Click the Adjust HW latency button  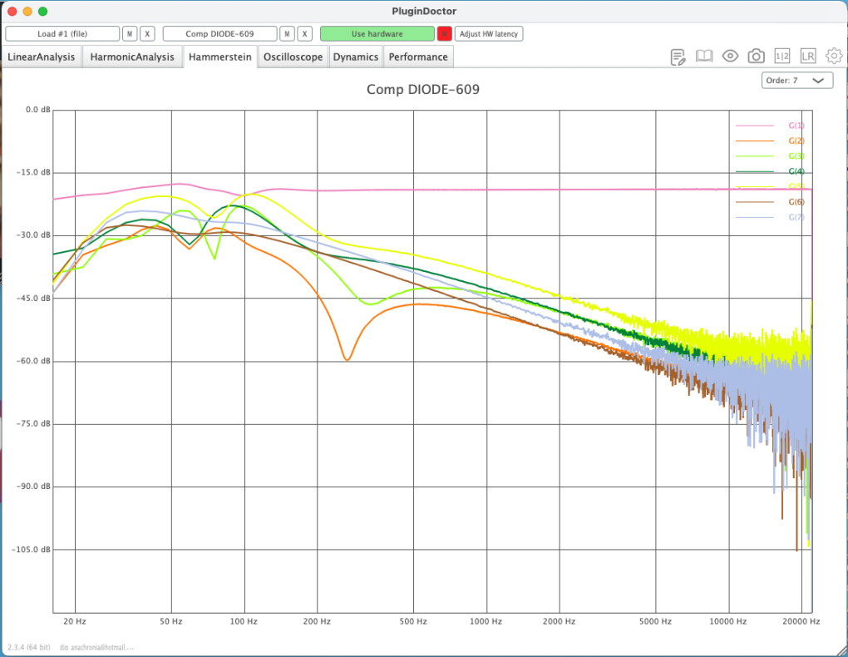(489, 34)
